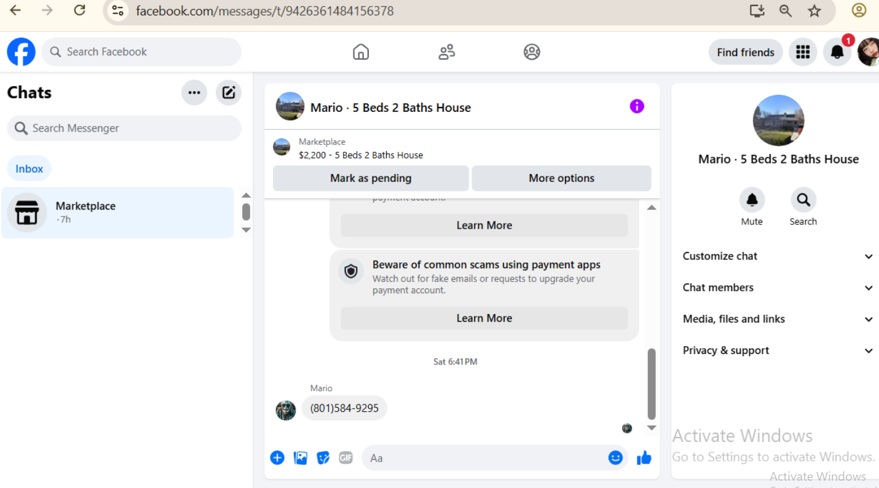Click the chat header title Mario · 5 Beds 2 Baths House
This screenshot has height=488, width=879.
(390, 108)
